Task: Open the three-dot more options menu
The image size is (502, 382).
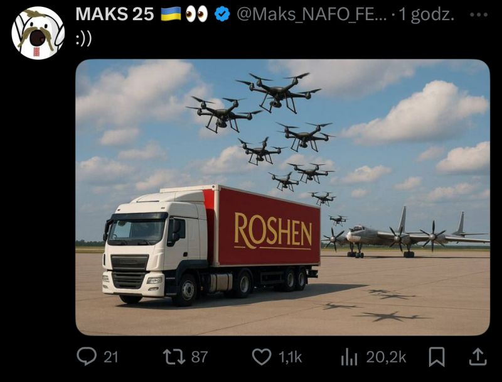Action: [x=479, y=14]
